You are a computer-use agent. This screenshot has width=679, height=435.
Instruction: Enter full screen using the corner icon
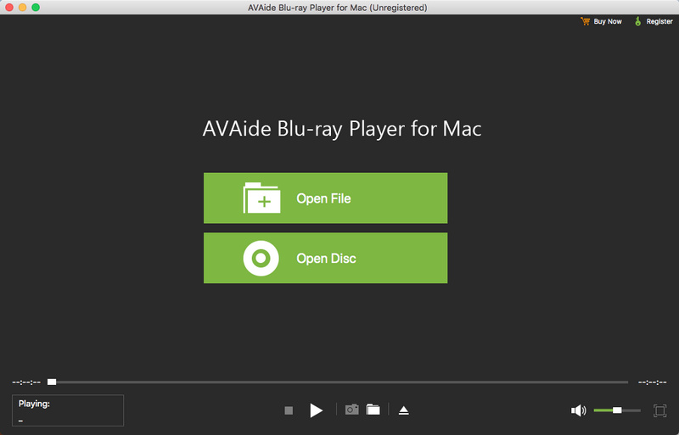tap(659, 410)
